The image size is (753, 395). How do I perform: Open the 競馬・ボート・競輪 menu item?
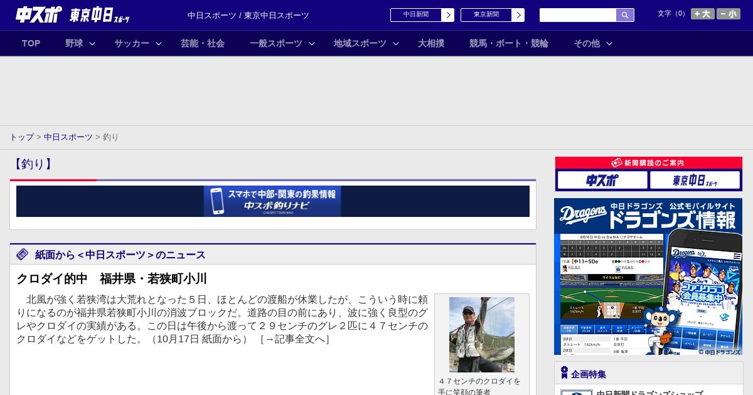[x=509, y=43]
